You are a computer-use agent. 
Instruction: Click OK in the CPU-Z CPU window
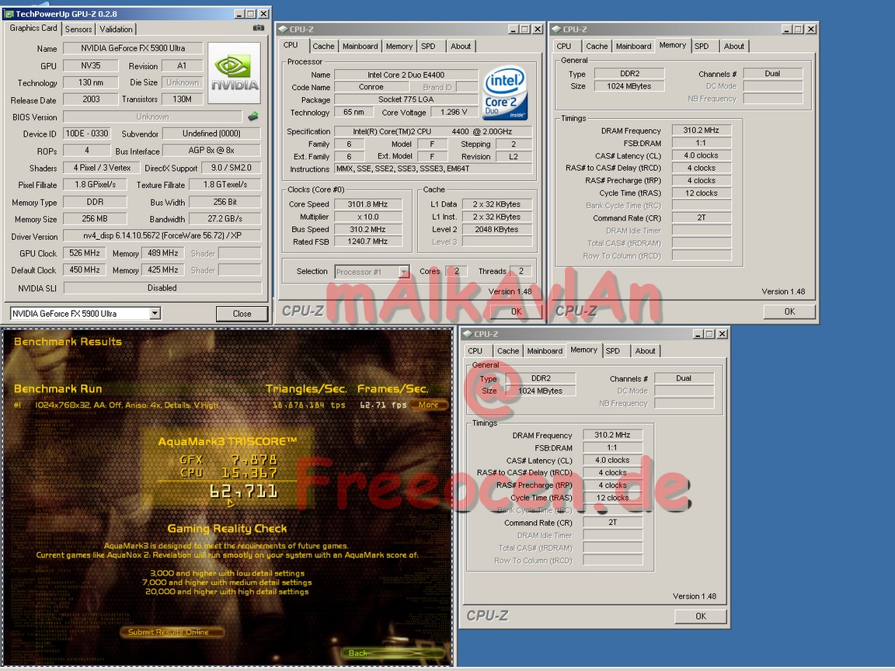pyautogui.click(x=516, y=311)
